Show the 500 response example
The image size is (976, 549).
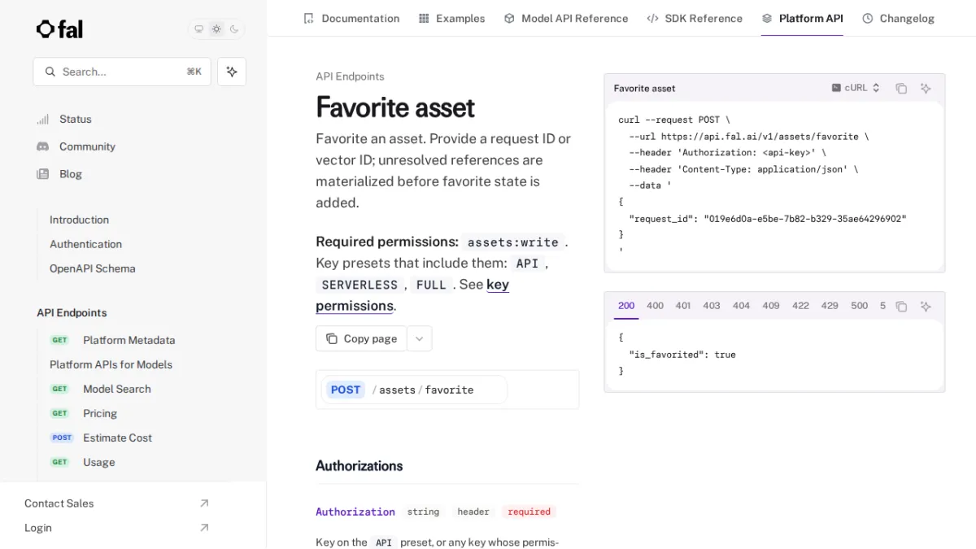[x=860, y=306]
